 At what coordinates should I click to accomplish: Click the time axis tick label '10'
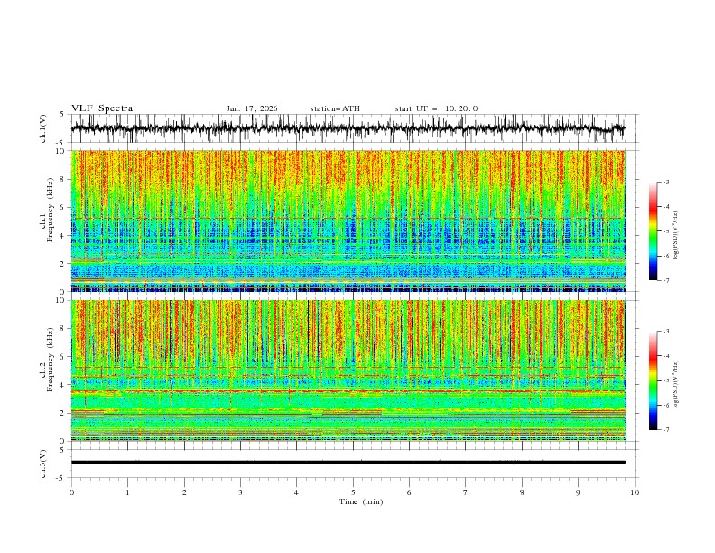(x=635, y=492)
